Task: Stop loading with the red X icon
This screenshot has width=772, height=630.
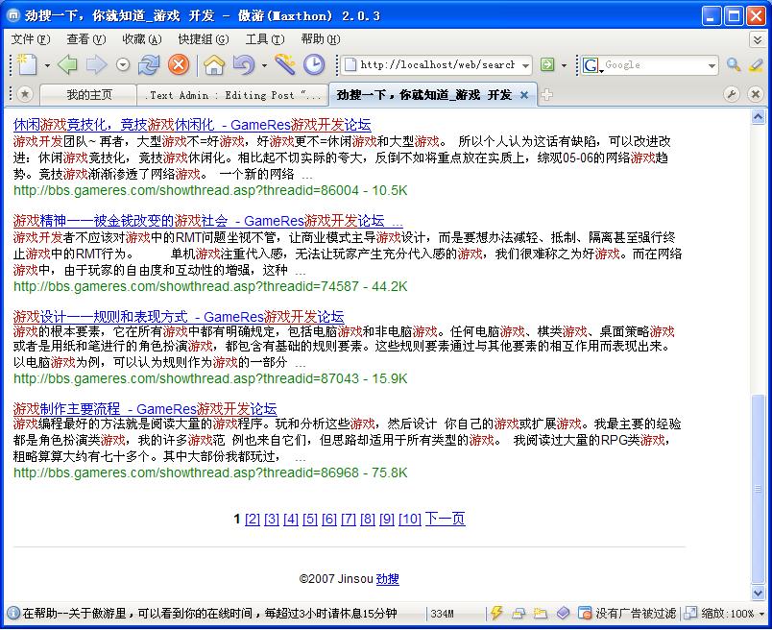Action: [x=179, y=64]
